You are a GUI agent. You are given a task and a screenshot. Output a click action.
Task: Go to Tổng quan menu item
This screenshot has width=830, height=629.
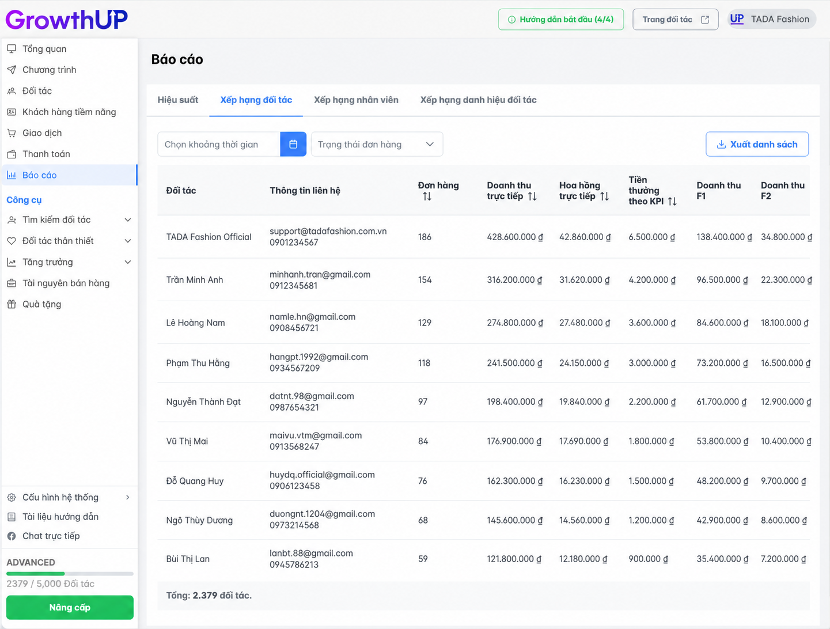(69, 49)
